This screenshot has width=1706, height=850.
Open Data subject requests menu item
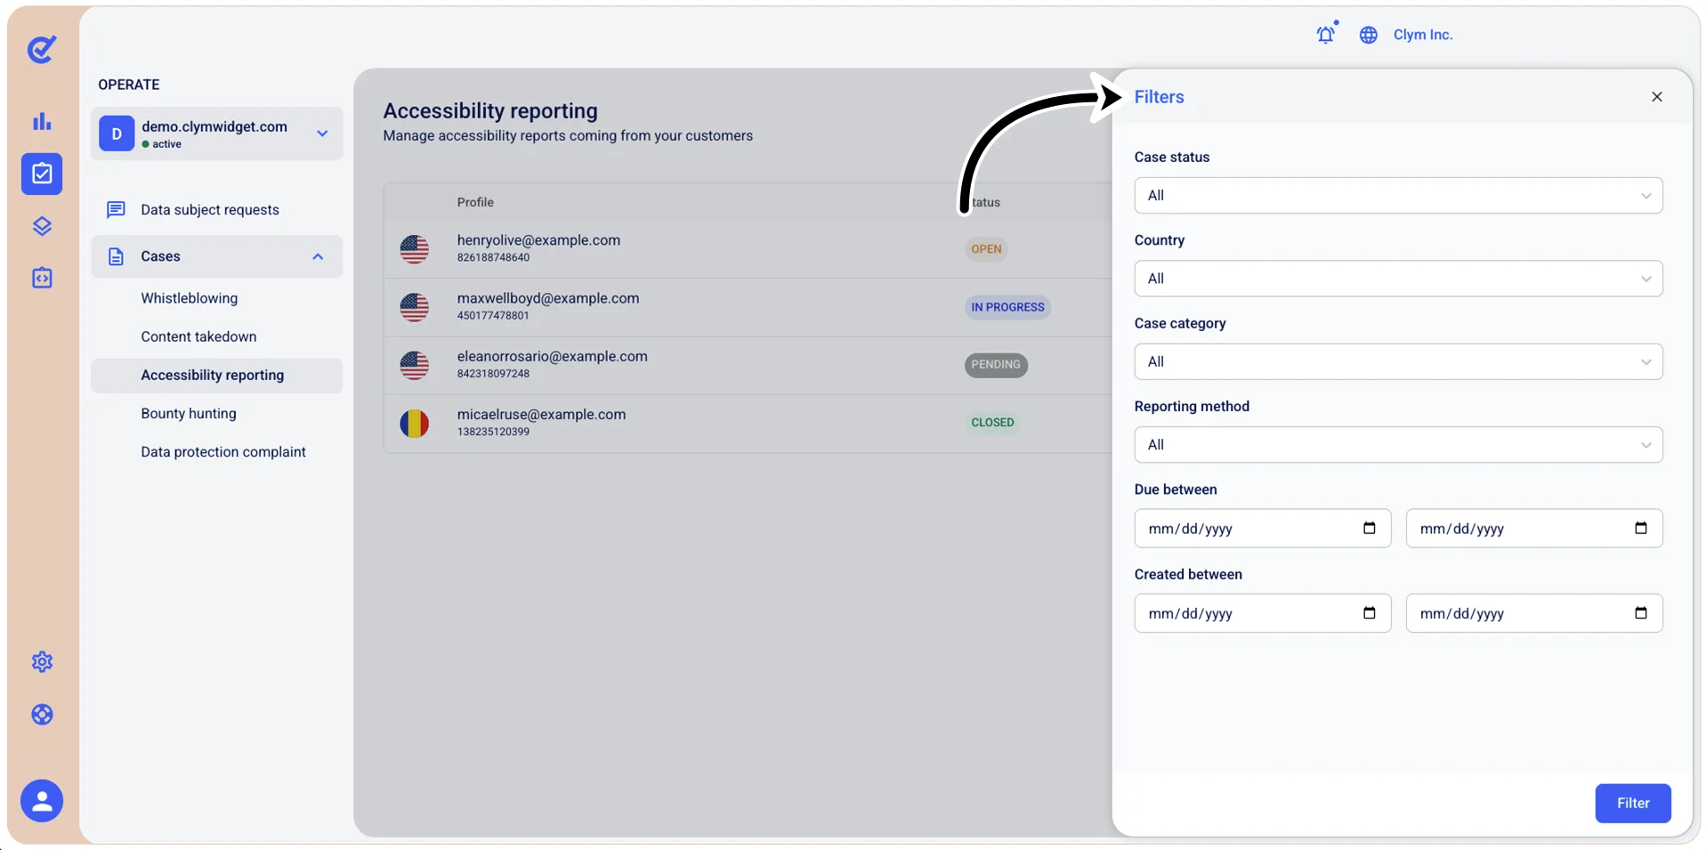point(210,210)
